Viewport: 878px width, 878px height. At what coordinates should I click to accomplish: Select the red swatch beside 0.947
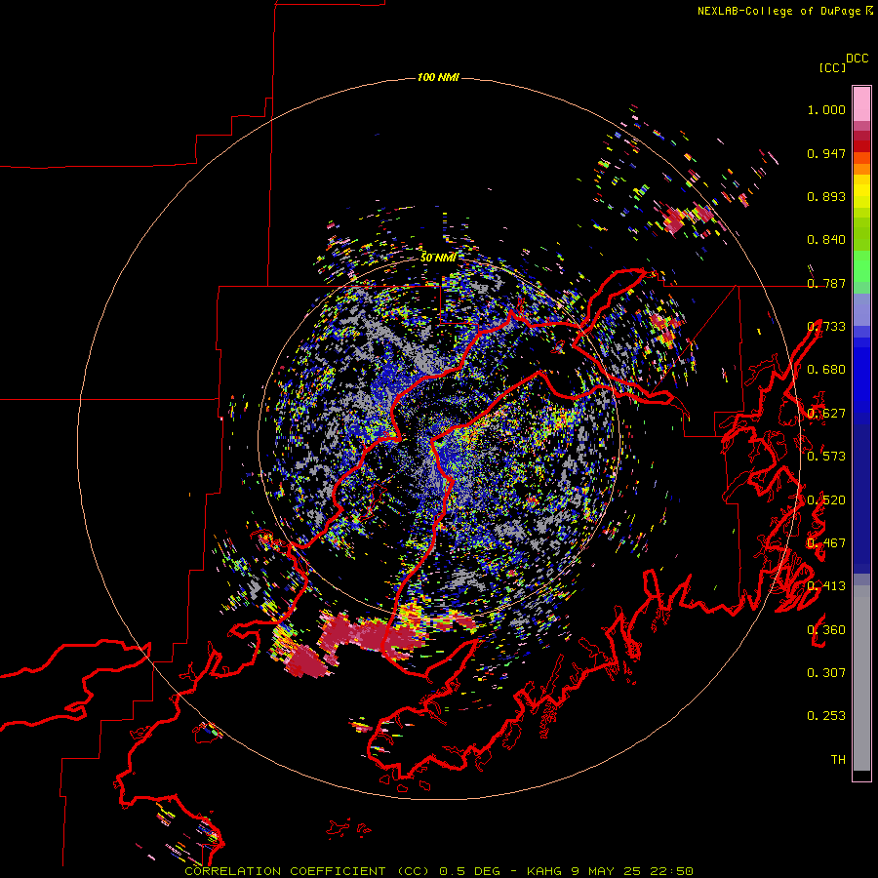click(x=861, y=146)
